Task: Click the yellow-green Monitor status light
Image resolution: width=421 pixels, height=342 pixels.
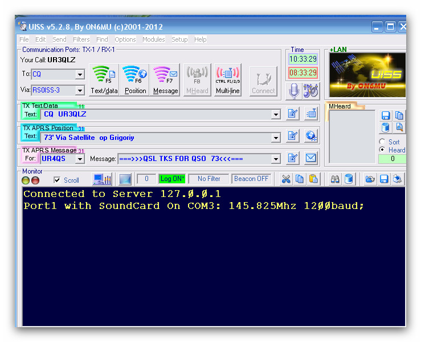Action: (26, 180)
